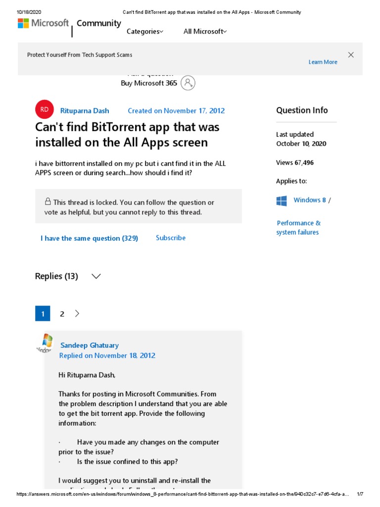Screen dimensions: 380x507
Task: Click the lock icon in thread notice
Action: click(x=48, y=202)
